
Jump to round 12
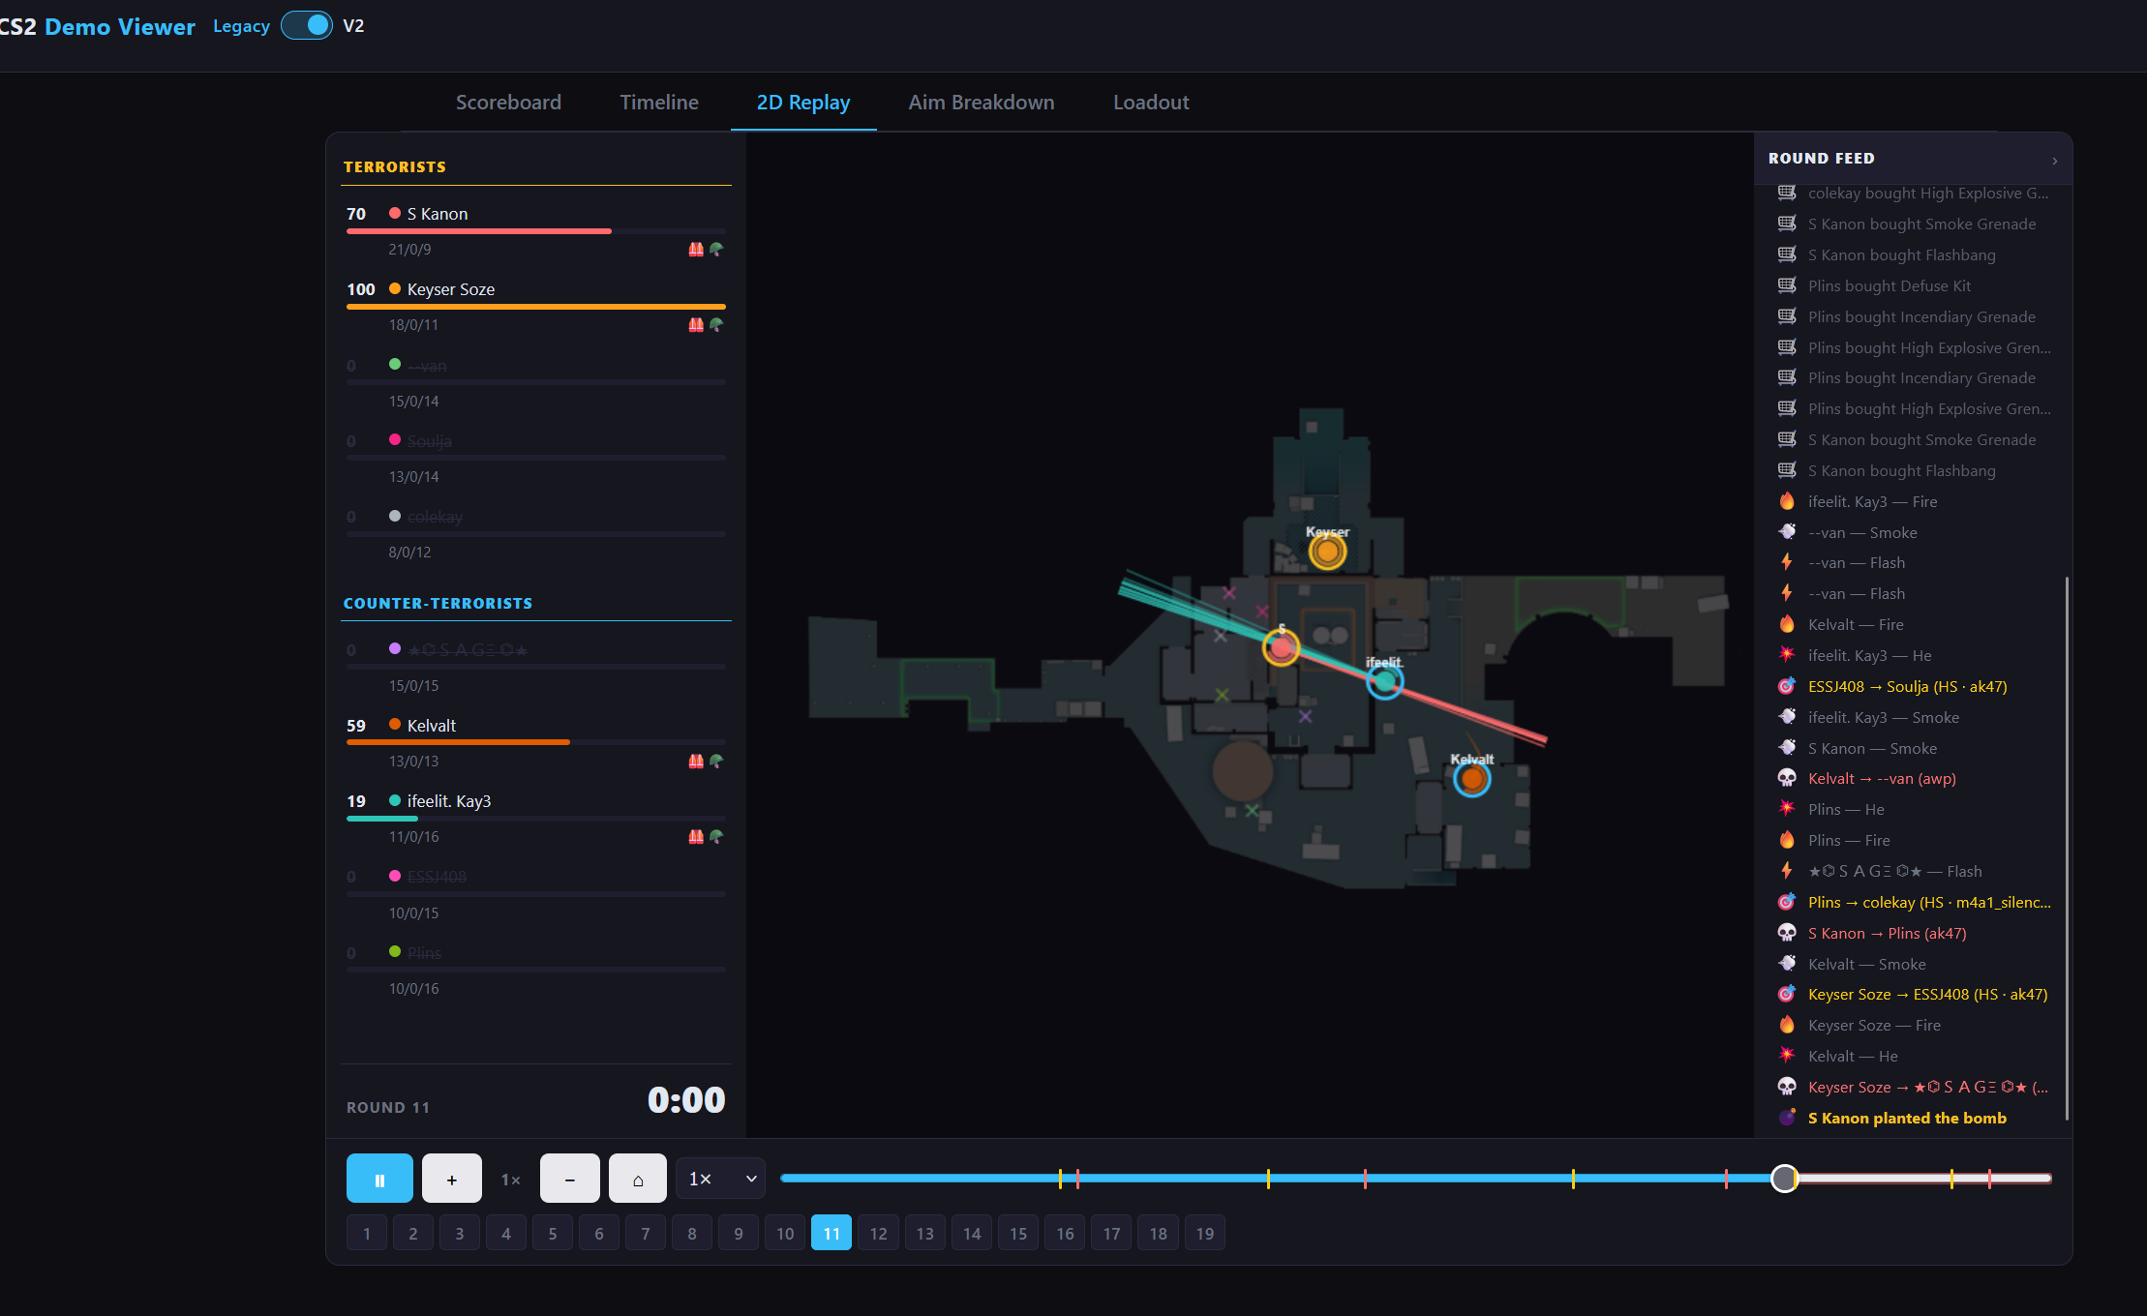(878, 1233)
